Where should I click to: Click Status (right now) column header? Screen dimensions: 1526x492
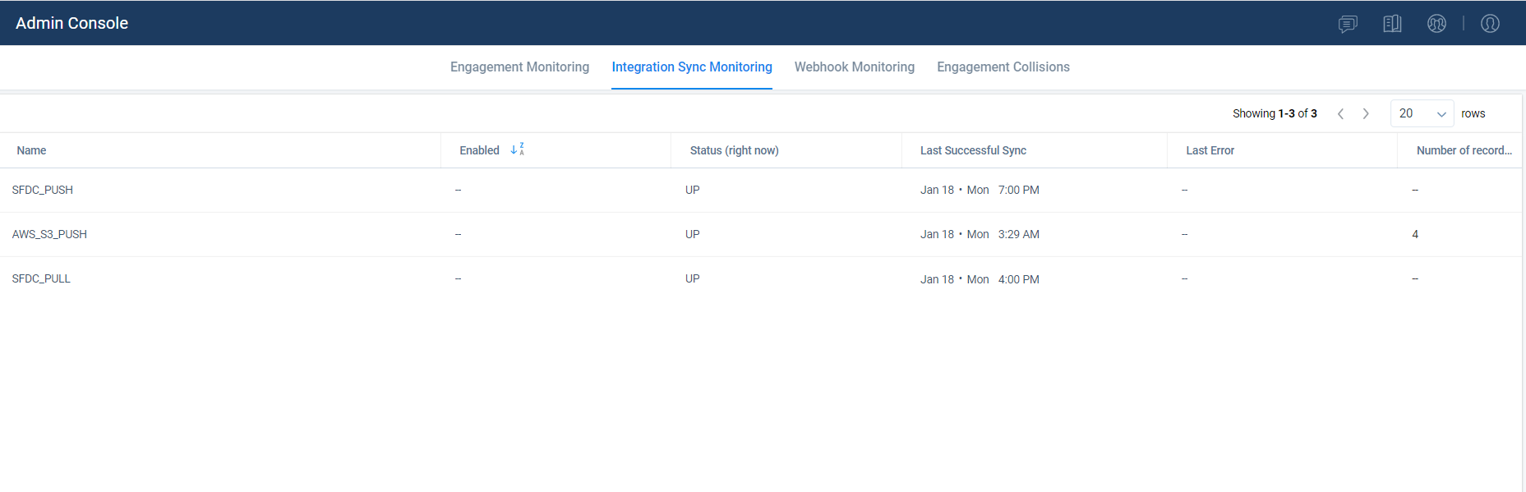click(x=734, y=150)
